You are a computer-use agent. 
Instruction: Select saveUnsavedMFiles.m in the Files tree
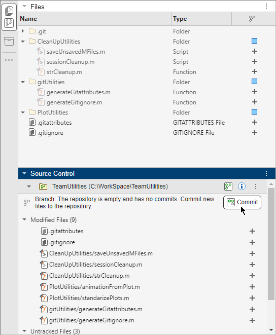pos(76,52)
